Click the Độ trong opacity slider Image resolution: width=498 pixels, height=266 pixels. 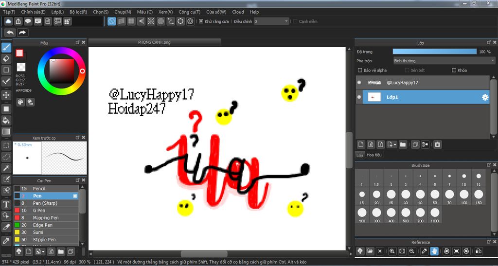point(434,52)
